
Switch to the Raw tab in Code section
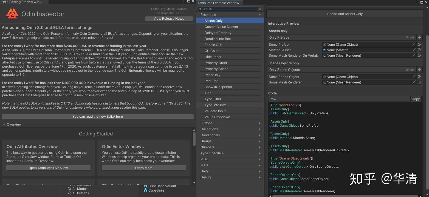(273, 99)
